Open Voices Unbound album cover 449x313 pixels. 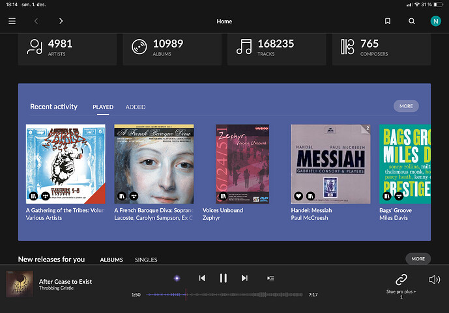coord(242,164)
